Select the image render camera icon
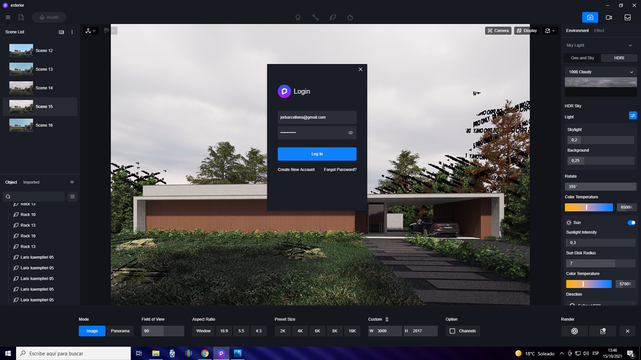Viewport: 641px width, 360px height. coord(590,17)
